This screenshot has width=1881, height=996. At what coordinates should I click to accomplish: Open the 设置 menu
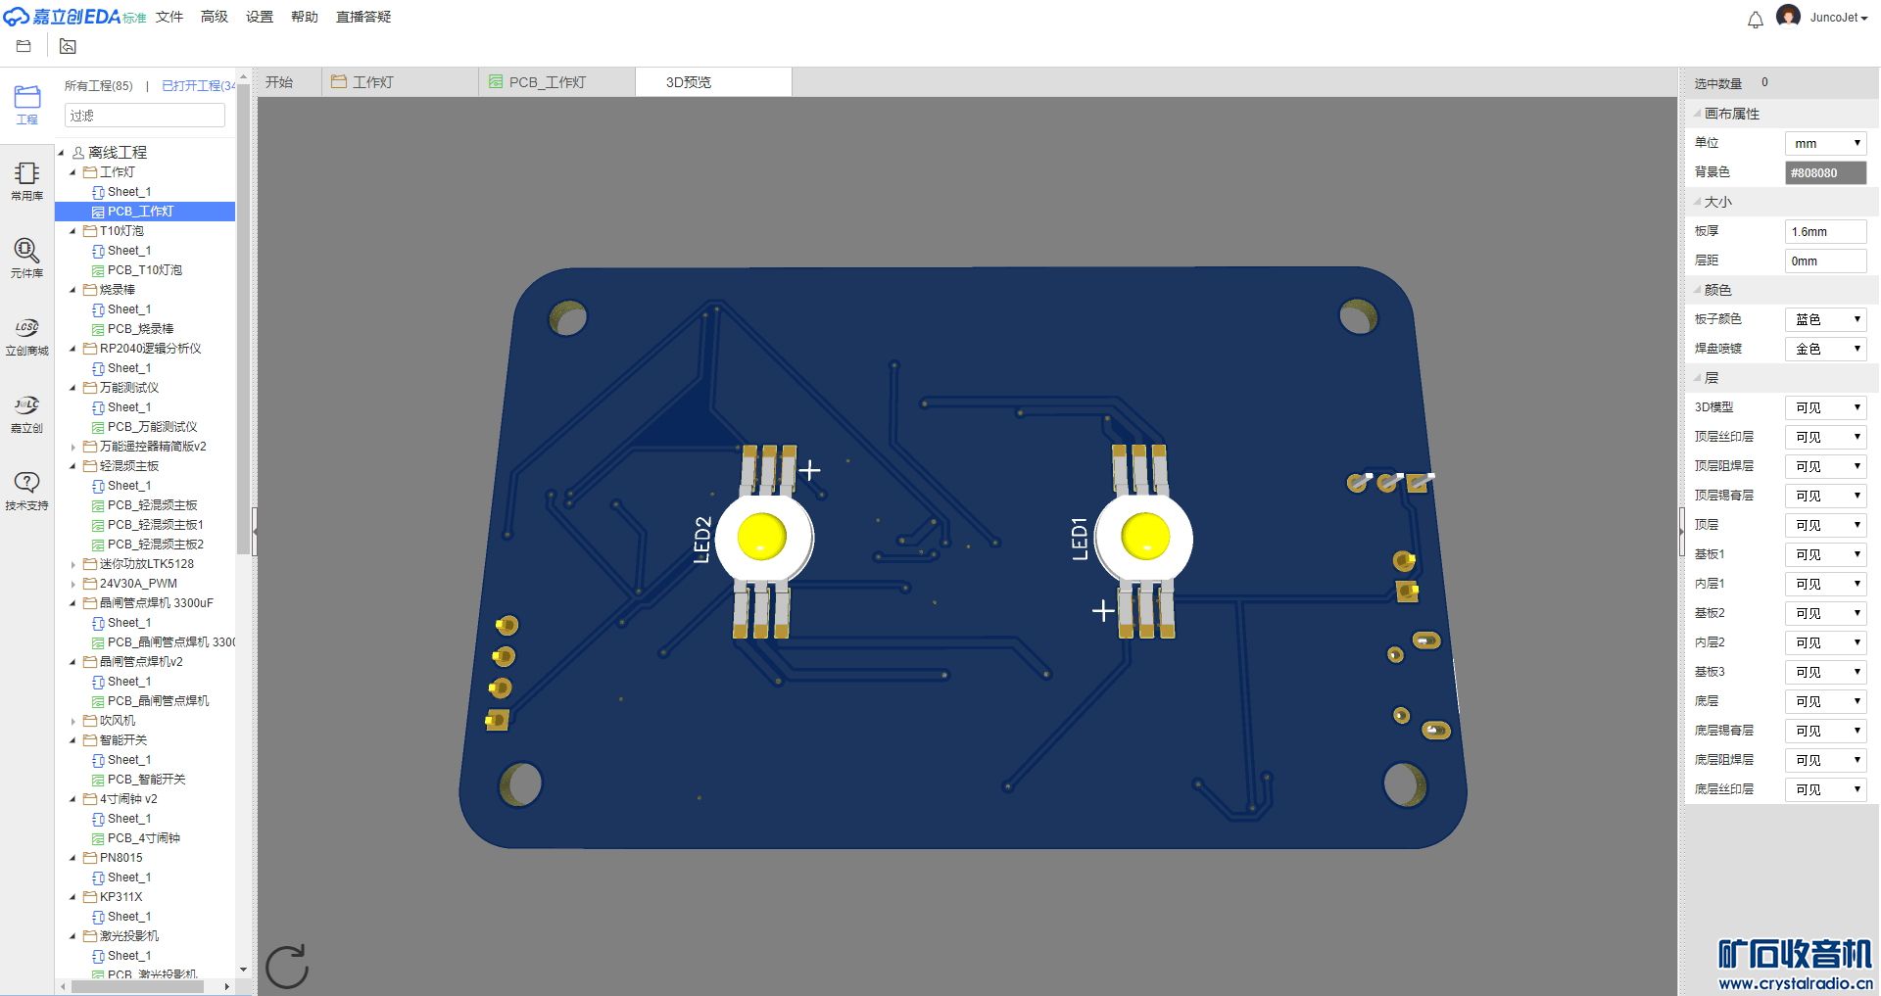pyautogui.click(x=260, y=17)
